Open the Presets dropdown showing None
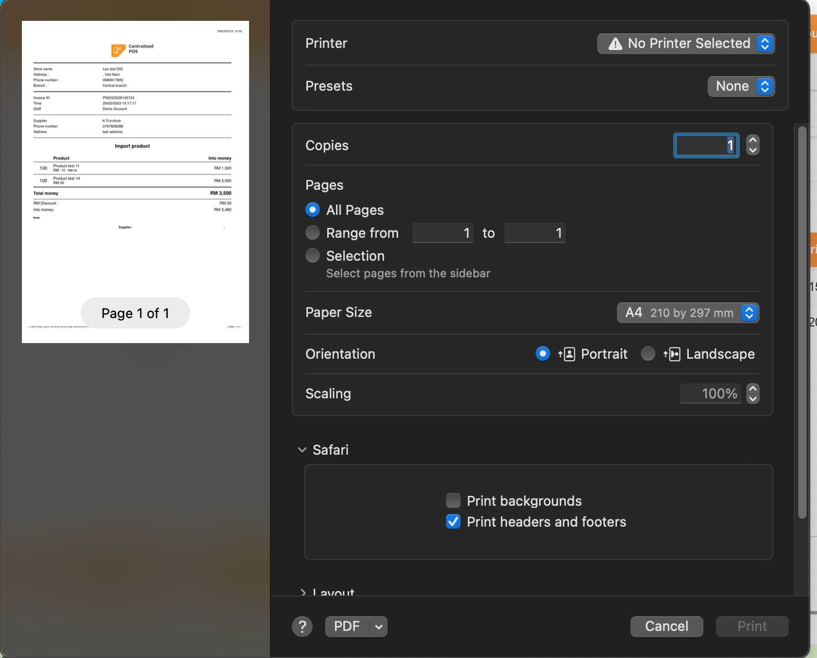The image size is (817, 658). pyautogui.click(x=740, y=87)
